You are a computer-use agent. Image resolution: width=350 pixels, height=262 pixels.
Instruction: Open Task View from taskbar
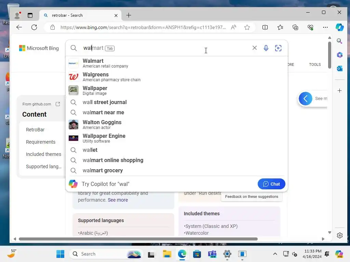pyautogui.click(x=151, y=254)
